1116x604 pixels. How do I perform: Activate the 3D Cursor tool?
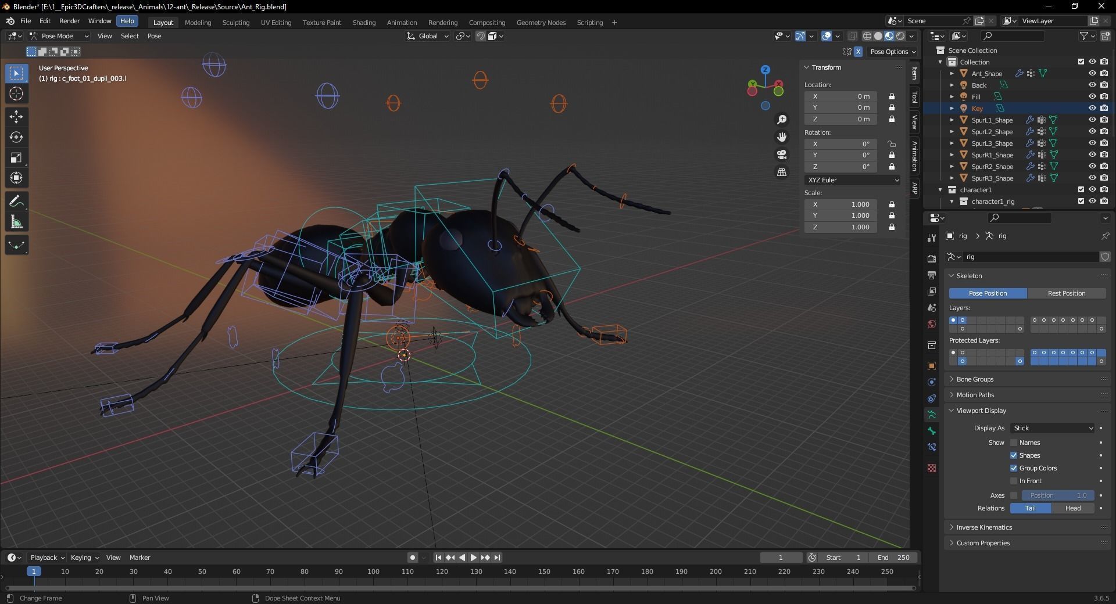[x=16, y=94]
